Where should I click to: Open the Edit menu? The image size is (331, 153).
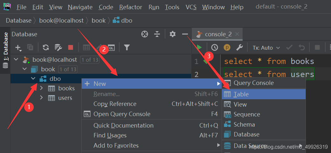pos(38,7)
